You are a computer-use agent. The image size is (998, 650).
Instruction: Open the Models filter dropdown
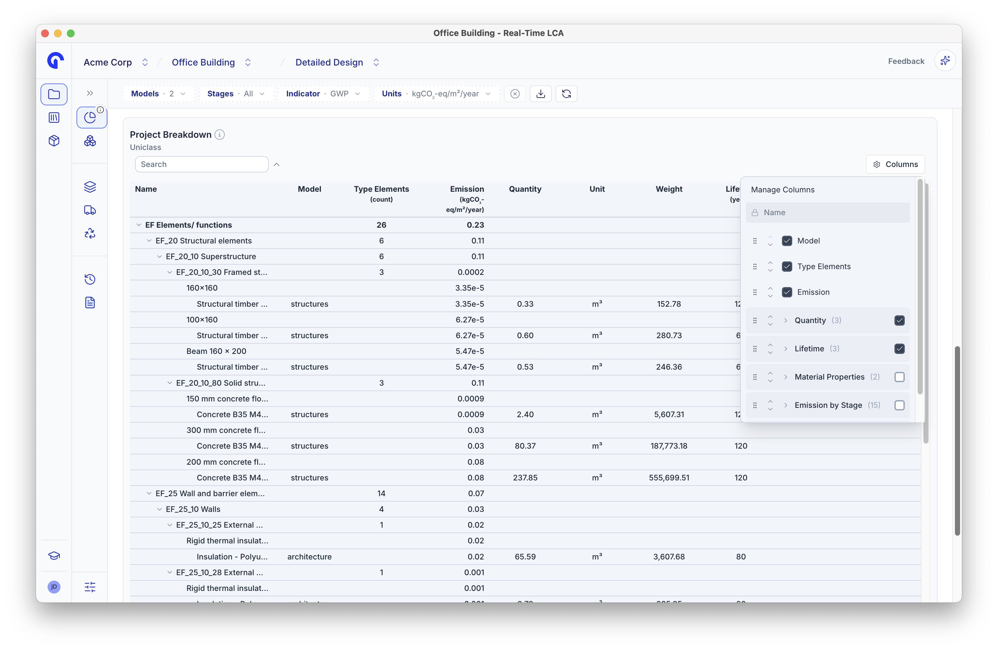pyautogui.click(x=159, y=94)
